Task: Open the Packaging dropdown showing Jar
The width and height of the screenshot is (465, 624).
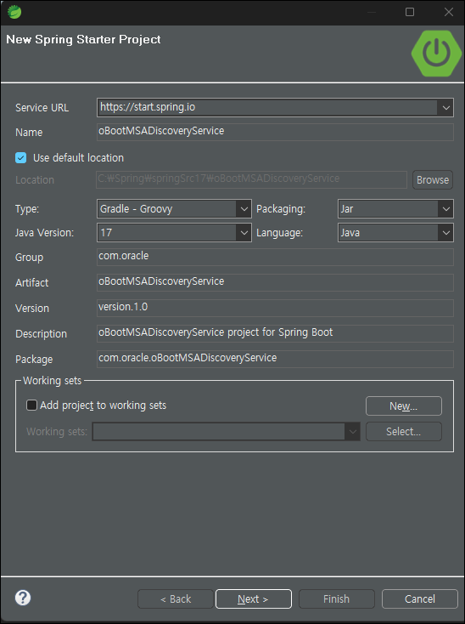Action: point(395,209)
